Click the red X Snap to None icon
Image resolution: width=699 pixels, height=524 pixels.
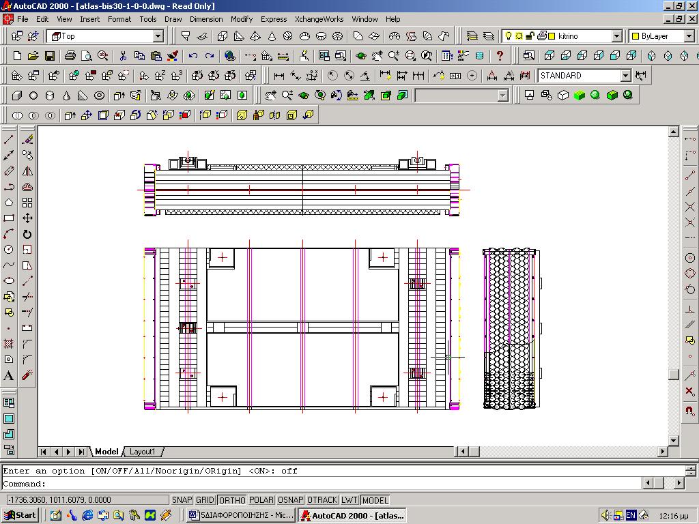[689, 391]
